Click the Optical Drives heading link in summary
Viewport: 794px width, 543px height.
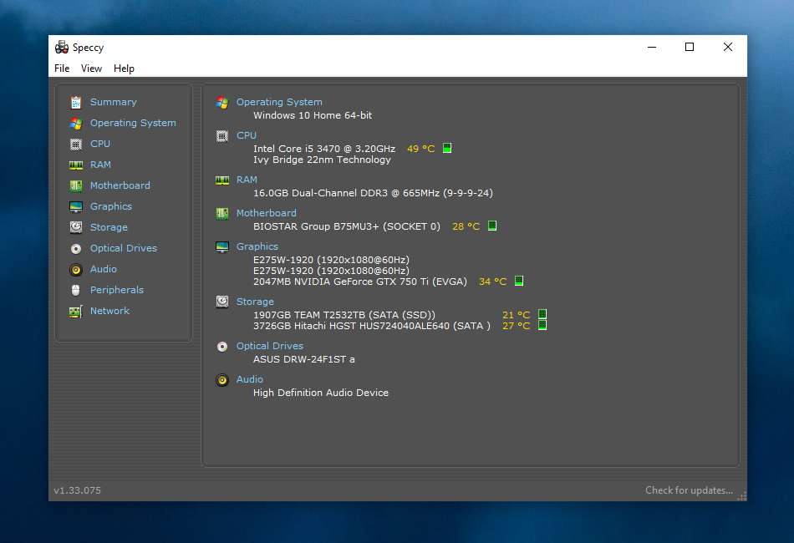[x=270, y=346]
